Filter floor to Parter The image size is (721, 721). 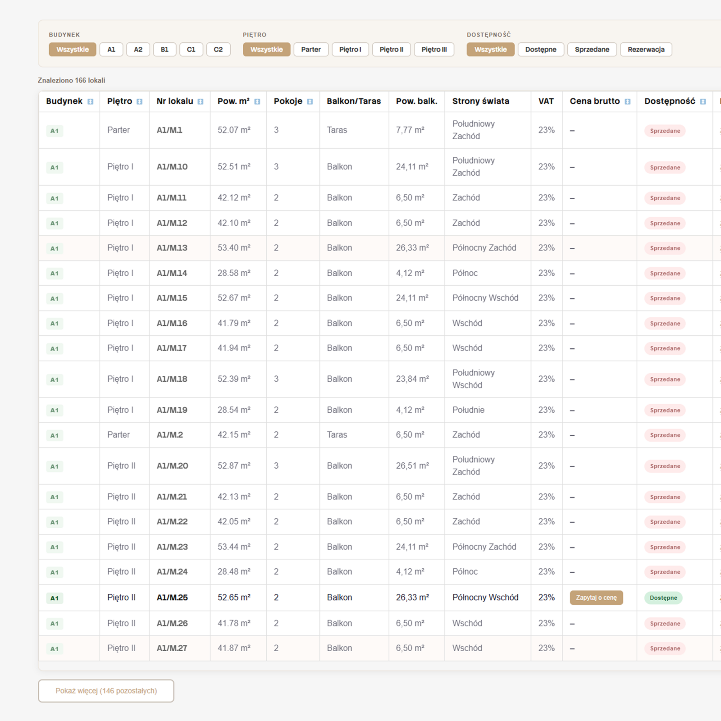(x=311, y=50)
